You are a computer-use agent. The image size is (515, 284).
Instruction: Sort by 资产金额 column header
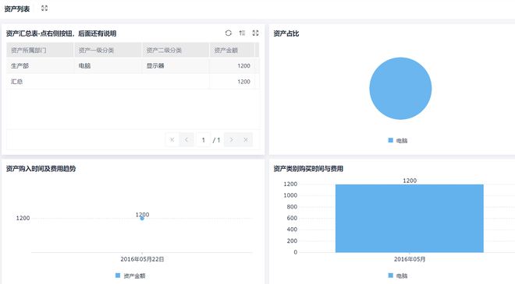233,50
